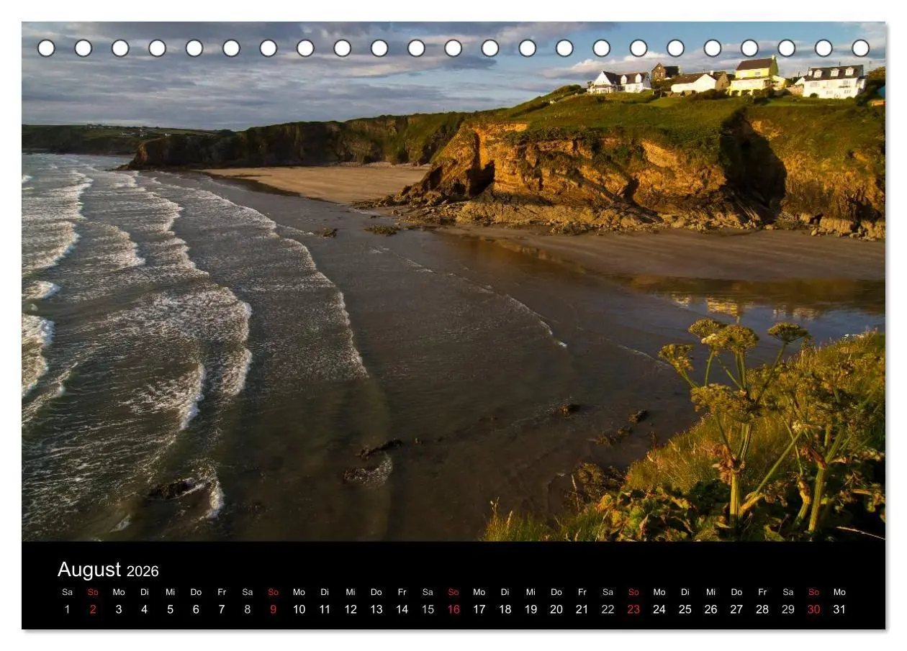Viewport: 907px width, 651px height.
Task: Click on date 26
Action: coord(710,609)
